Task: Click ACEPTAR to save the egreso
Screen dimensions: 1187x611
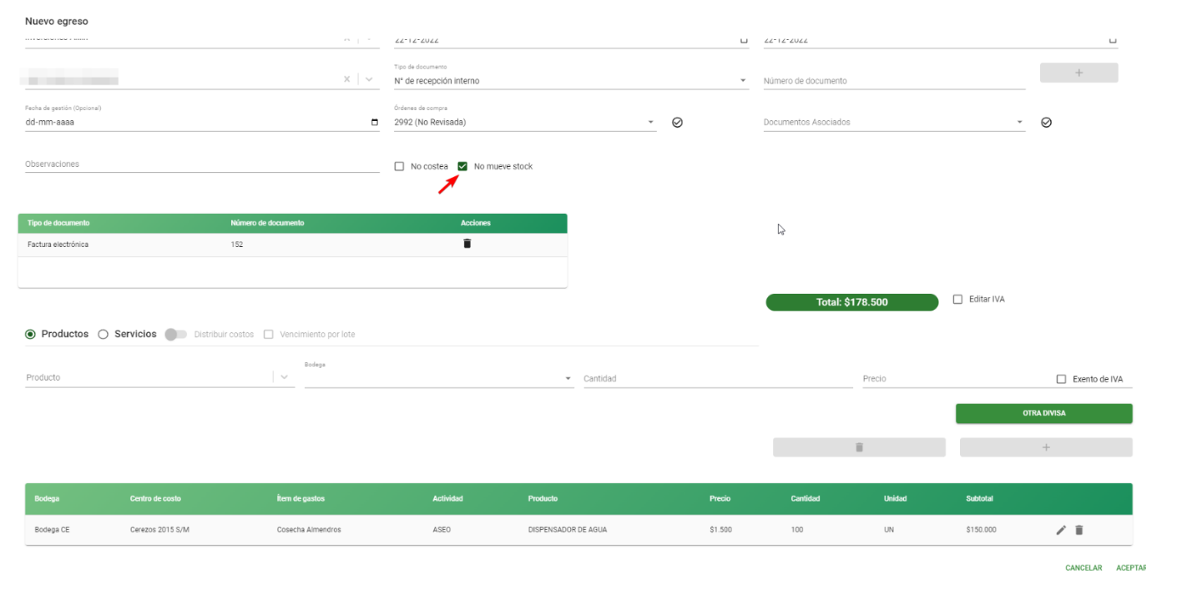Action: coord(1132,568)
